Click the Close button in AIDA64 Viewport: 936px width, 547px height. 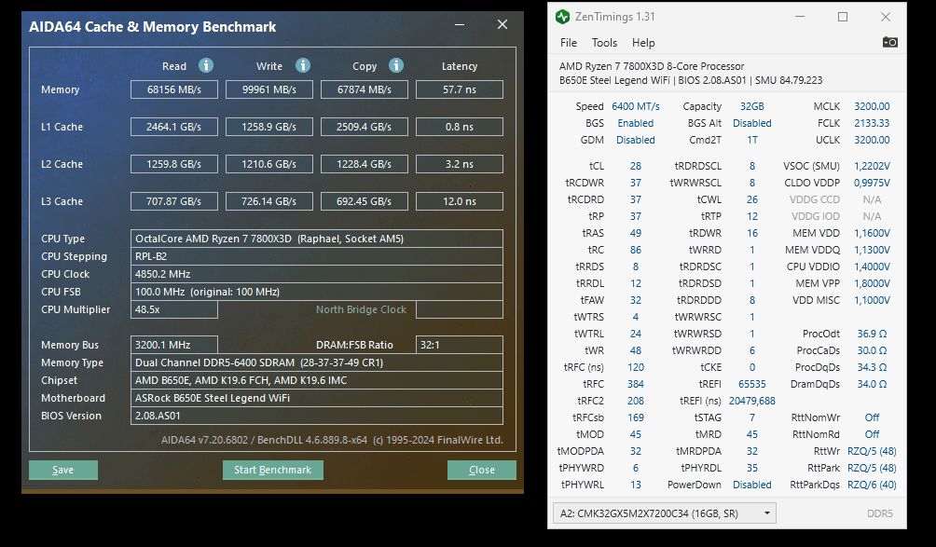pos(482,470)
